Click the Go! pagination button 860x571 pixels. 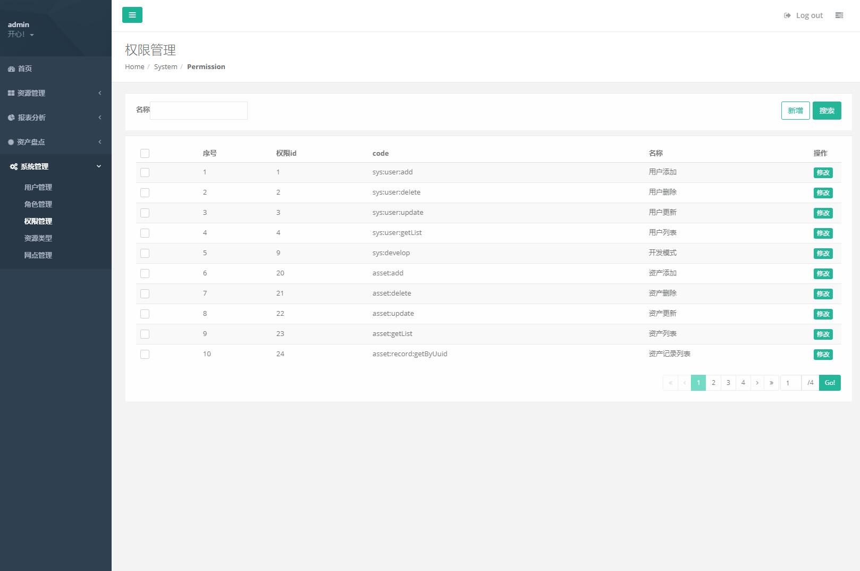click(830, 383)
